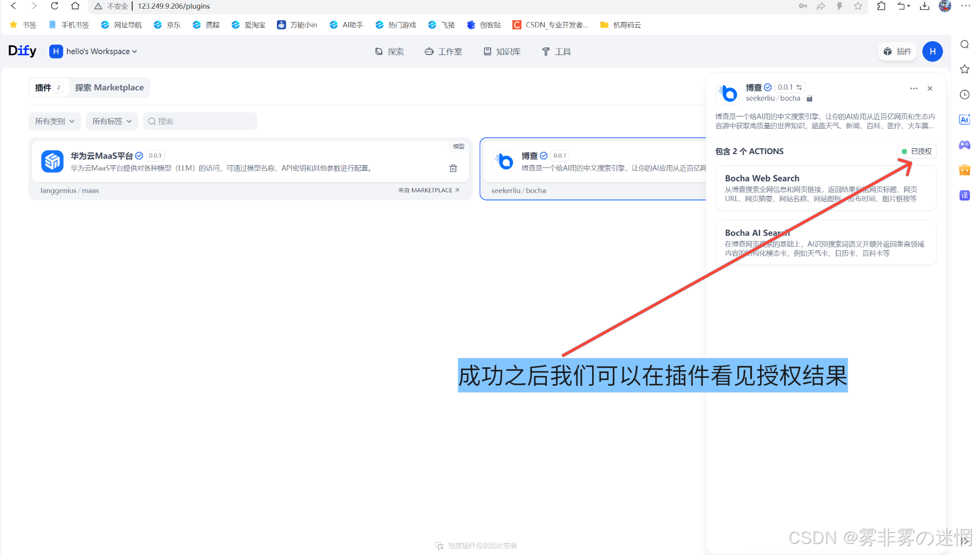Open the 携程 bookmark
The width and height of the screenshot is (975, 555).
pyautogui.click(x=206, y=25)
